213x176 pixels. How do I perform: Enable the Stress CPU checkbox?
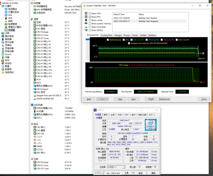click(89, 13)
